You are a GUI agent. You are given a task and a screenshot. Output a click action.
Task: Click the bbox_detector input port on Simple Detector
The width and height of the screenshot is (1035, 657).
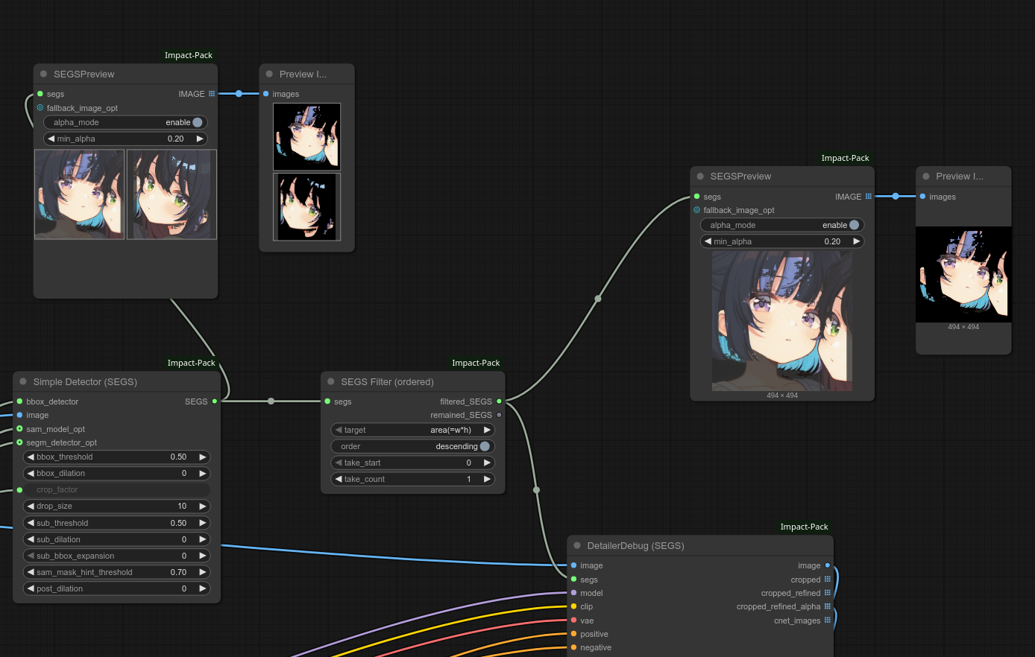[x=19, y=401]
